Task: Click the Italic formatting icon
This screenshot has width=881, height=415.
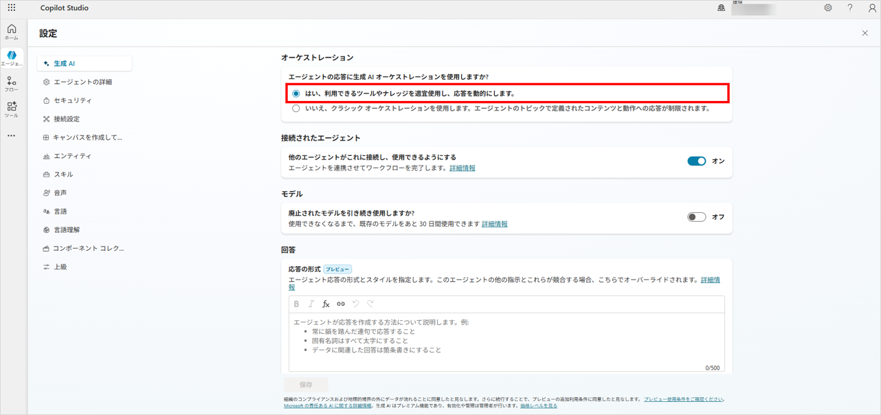Action: (x=311, y=304)
